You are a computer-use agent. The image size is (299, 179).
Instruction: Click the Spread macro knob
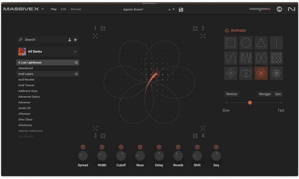(x=83, y=156)
